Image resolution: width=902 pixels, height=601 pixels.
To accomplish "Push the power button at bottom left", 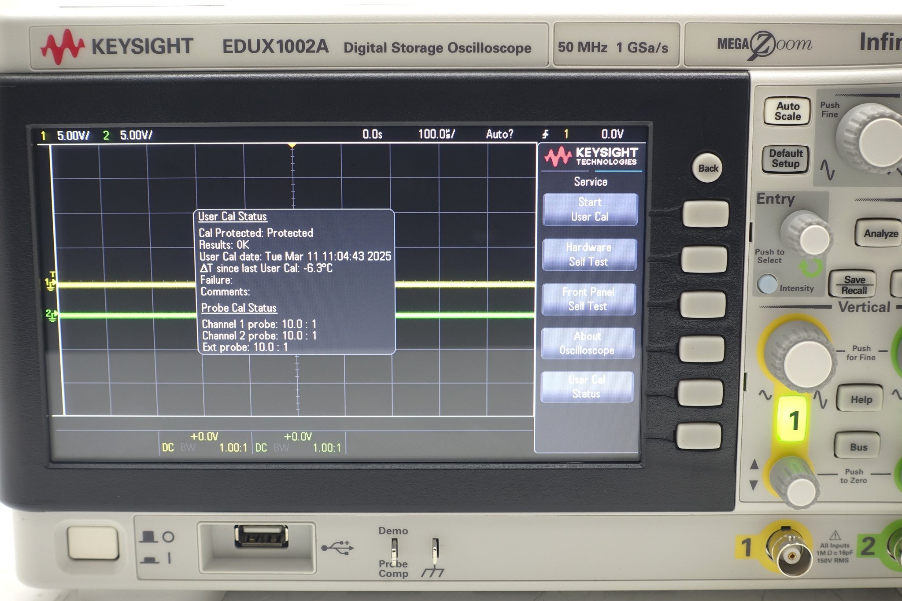I will pyautogui.click(x=93, y=543).
